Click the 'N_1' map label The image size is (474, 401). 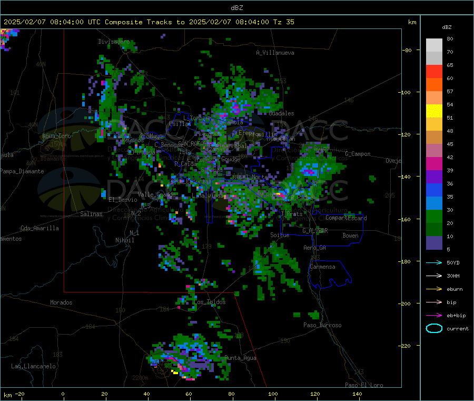tap(134, 232)
